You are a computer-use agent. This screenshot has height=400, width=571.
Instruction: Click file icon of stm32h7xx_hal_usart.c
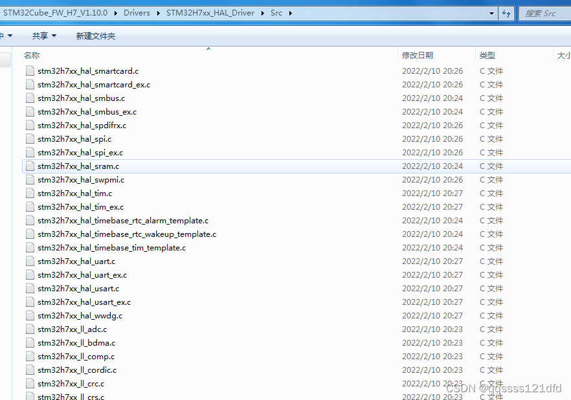tap(30, 288)
